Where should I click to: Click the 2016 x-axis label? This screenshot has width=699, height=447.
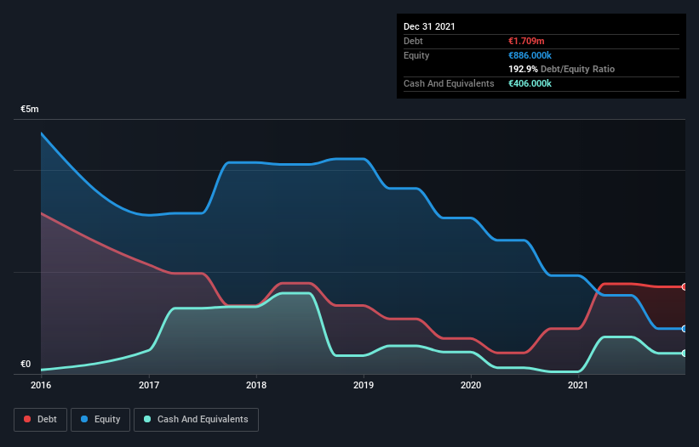click(x=41, y=385)
